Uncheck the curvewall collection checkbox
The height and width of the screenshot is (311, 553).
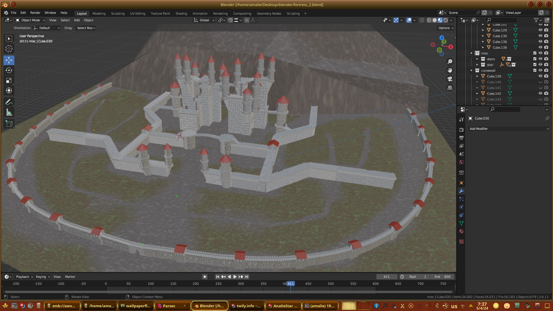[x=535, y=70]
